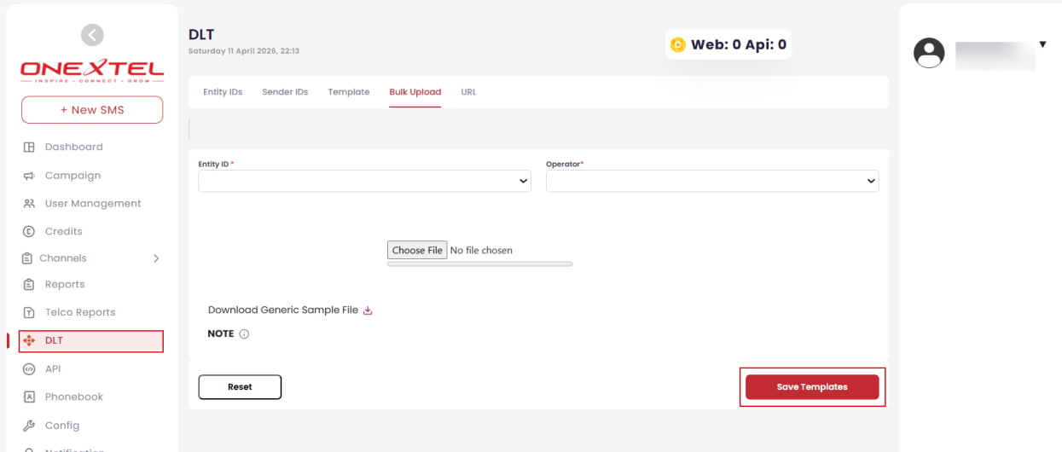
Task: Collapse sidebar with the back arrow icon
Action: (92, 35)
